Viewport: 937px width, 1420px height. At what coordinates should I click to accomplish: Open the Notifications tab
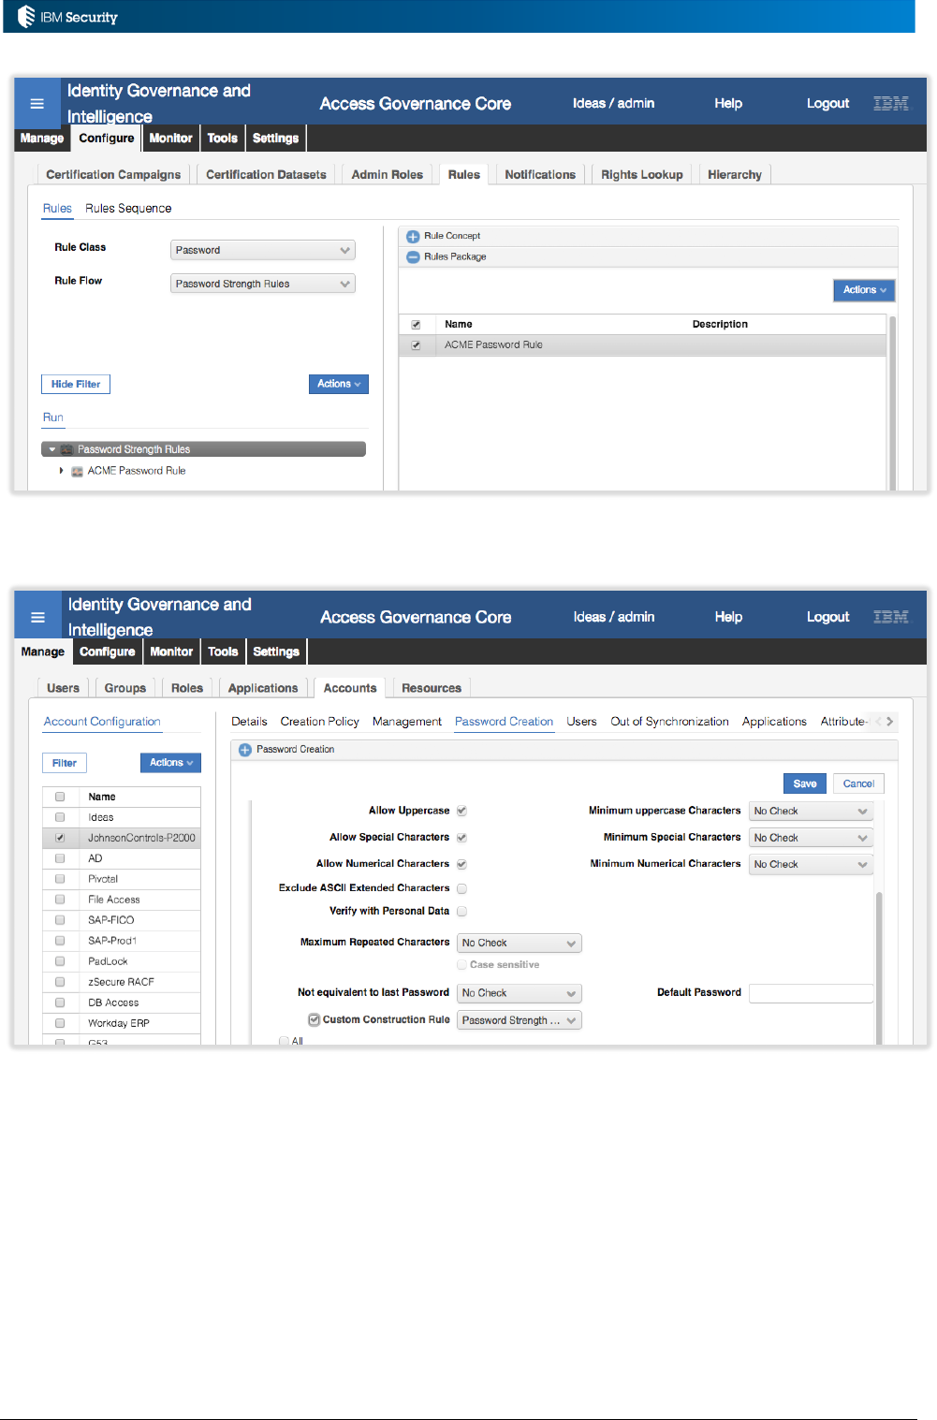(x=540, y=175)
